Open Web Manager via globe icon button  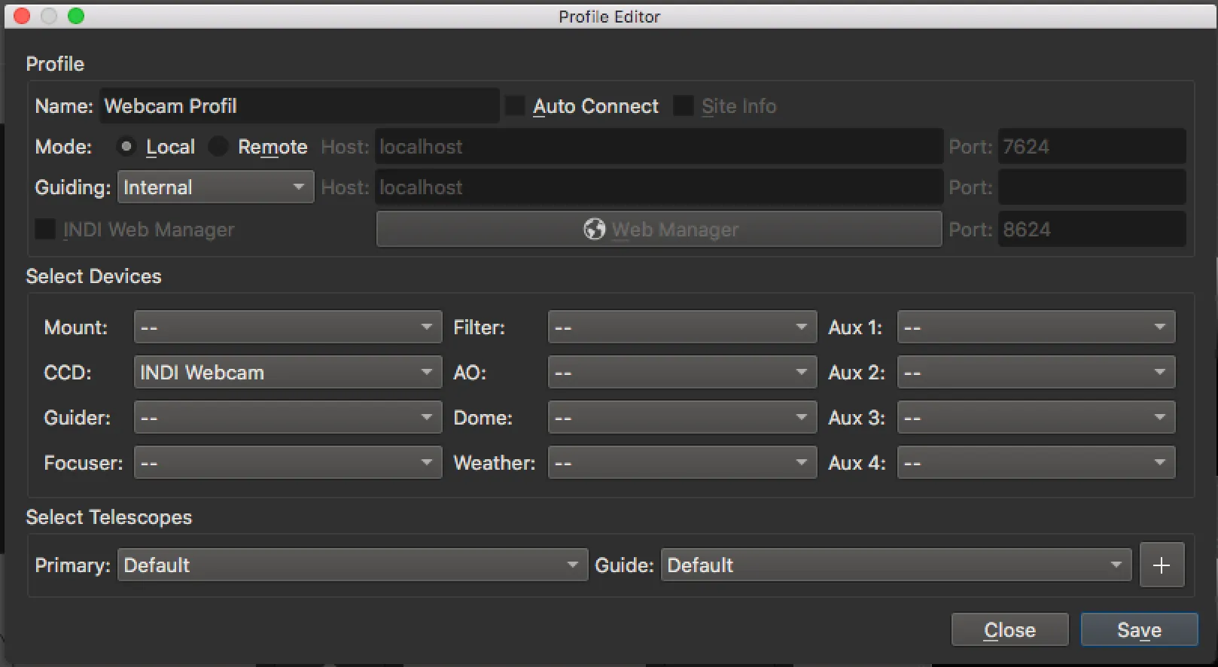(x=659, y=229)
